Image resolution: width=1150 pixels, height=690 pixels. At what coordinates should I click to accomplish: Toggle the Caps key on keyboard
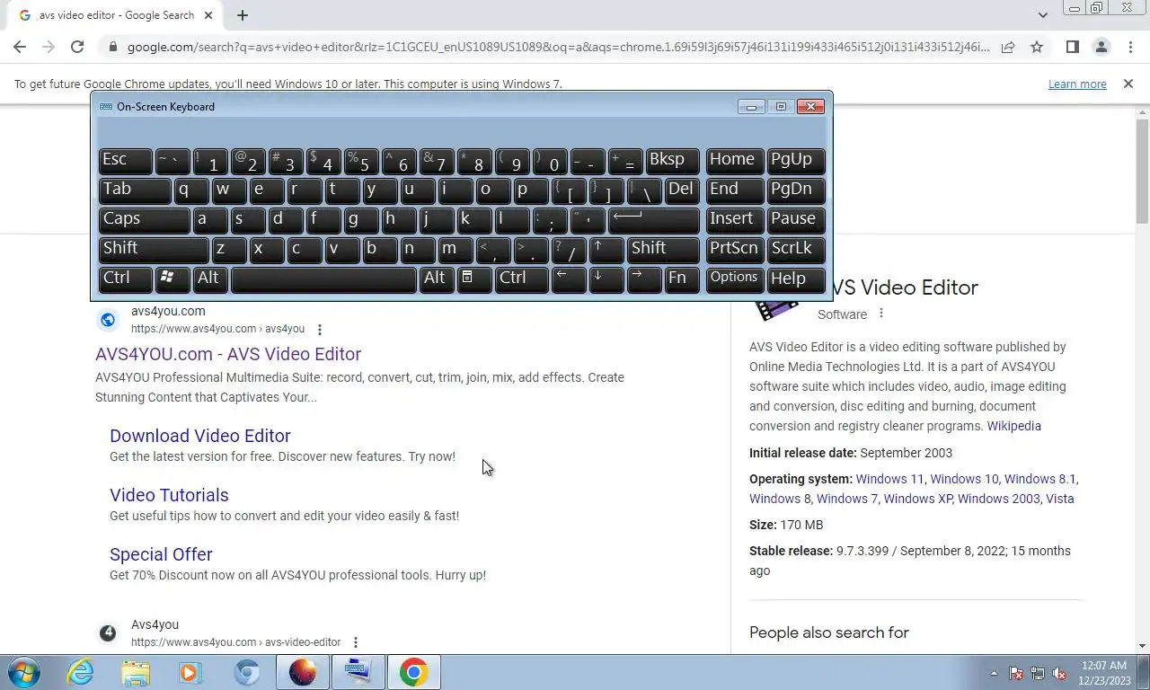pyautogui.click(x=144, y=219)
